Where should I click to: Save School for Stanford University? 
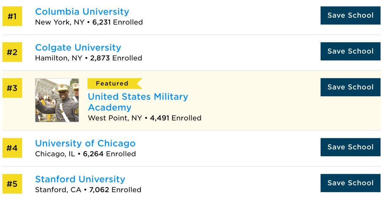(351, 183)
